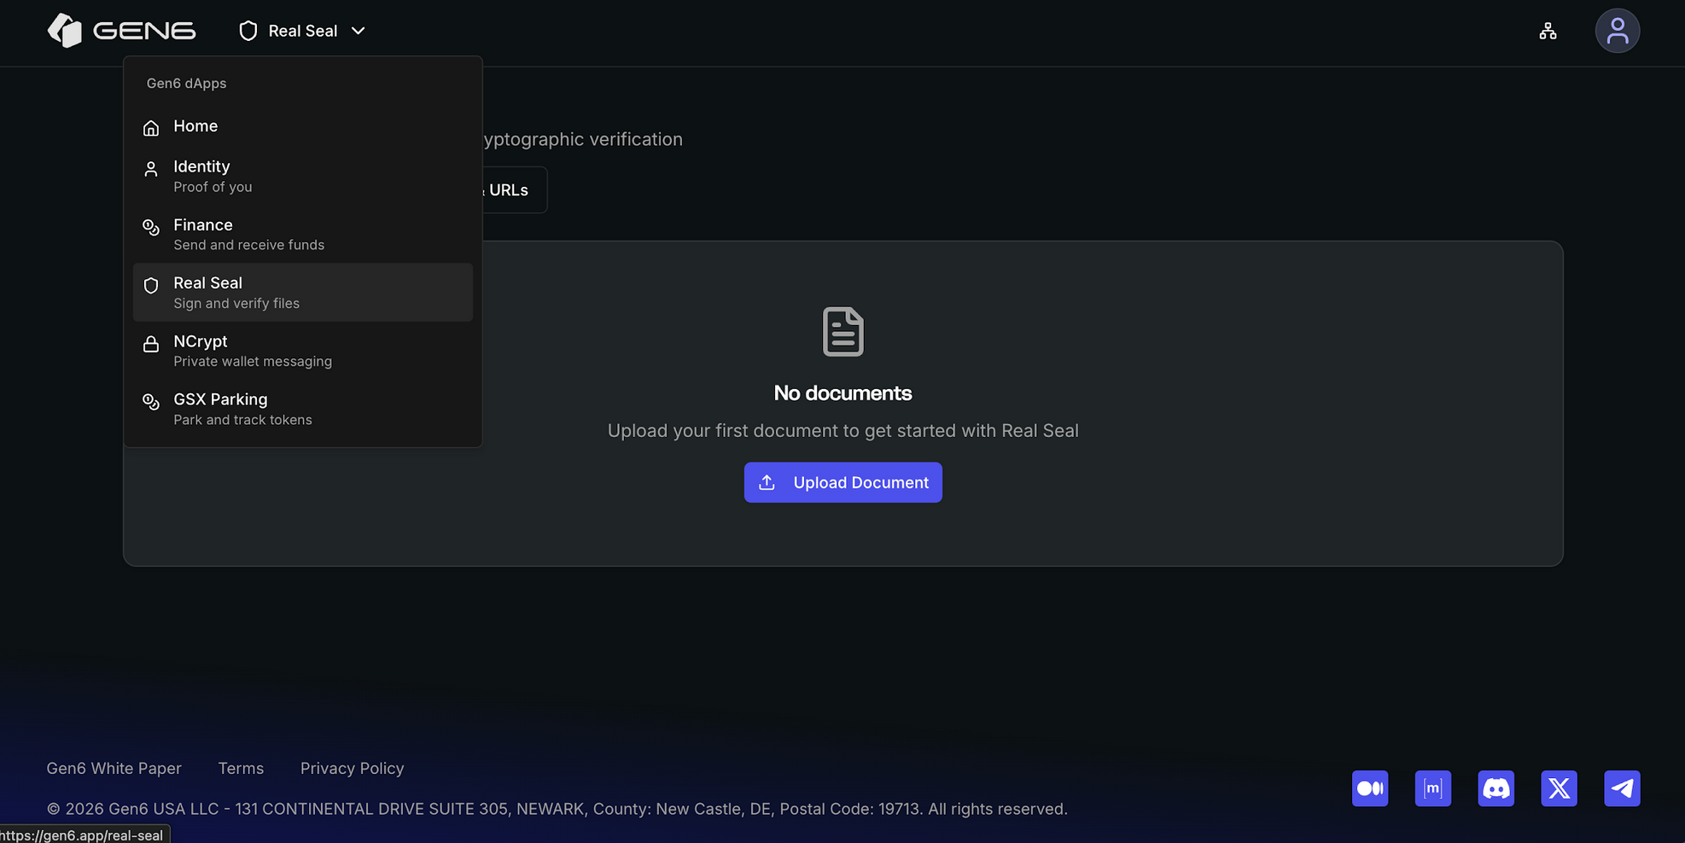The height and width of the screenshot is (843, 1685).
Task: Open the user profile avatar
Action: click(x=1617, y=32)
